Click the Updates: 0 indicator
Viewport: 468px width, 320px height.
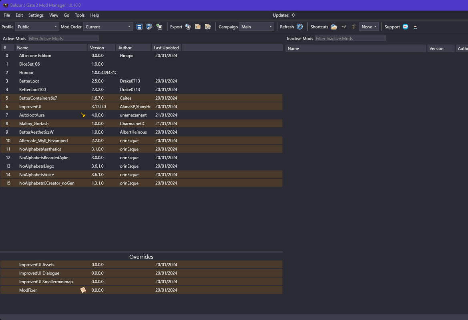pyautogui.click(x=283, y=15)
